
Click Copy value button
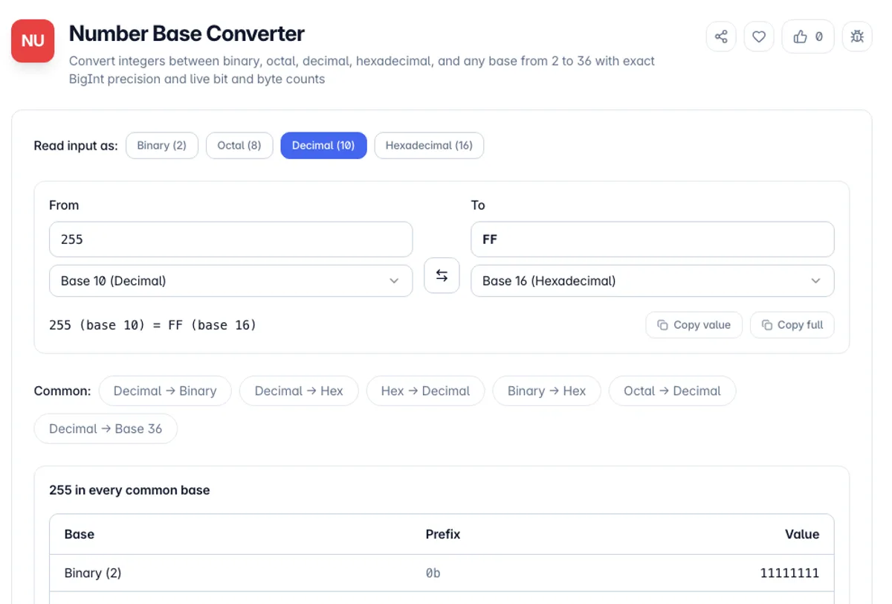pos(694,325)
